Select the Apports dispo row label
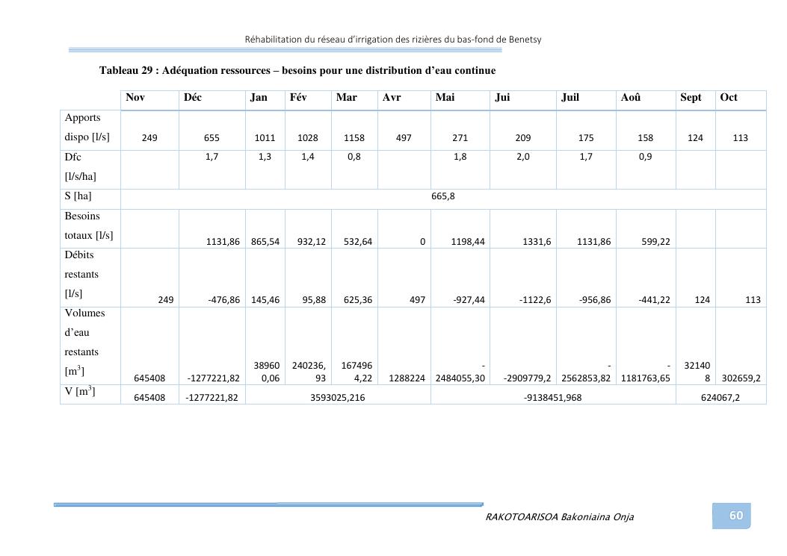The image size is (787, 556). pyautogui.click(x=87, y=128)
